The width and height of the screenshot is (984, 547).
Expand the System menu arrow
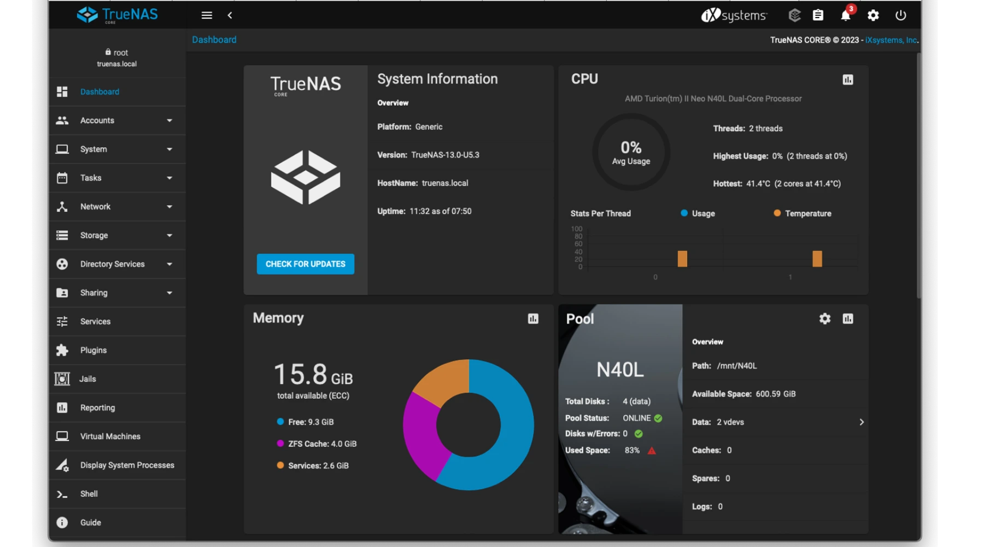pos(169,149)
